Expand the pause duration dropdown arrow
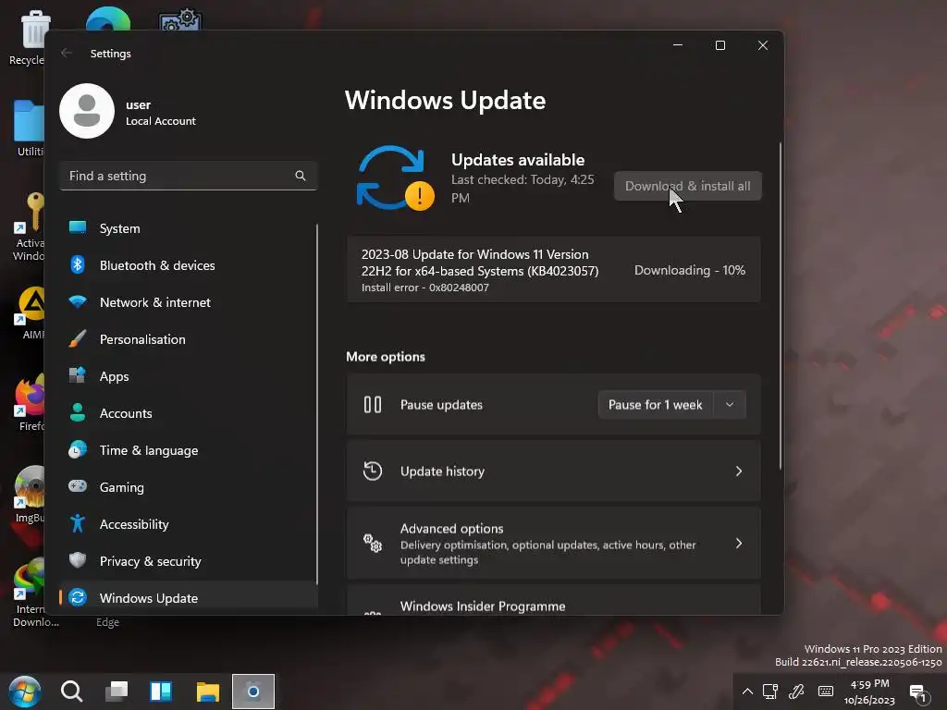Viewport: 947px width, 710px height. pos(730,405)
